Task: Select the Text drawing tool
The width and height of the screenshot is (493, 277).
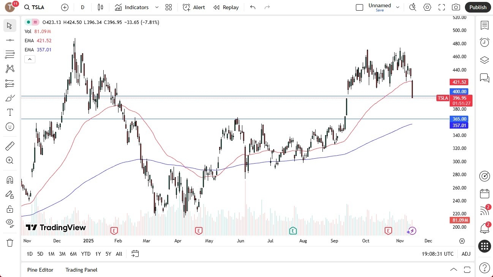Action: click(9, 112)
